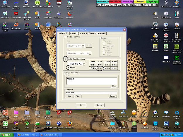Open Shutdown shortcut icon
183x137 pixels.
click(5, 114)
